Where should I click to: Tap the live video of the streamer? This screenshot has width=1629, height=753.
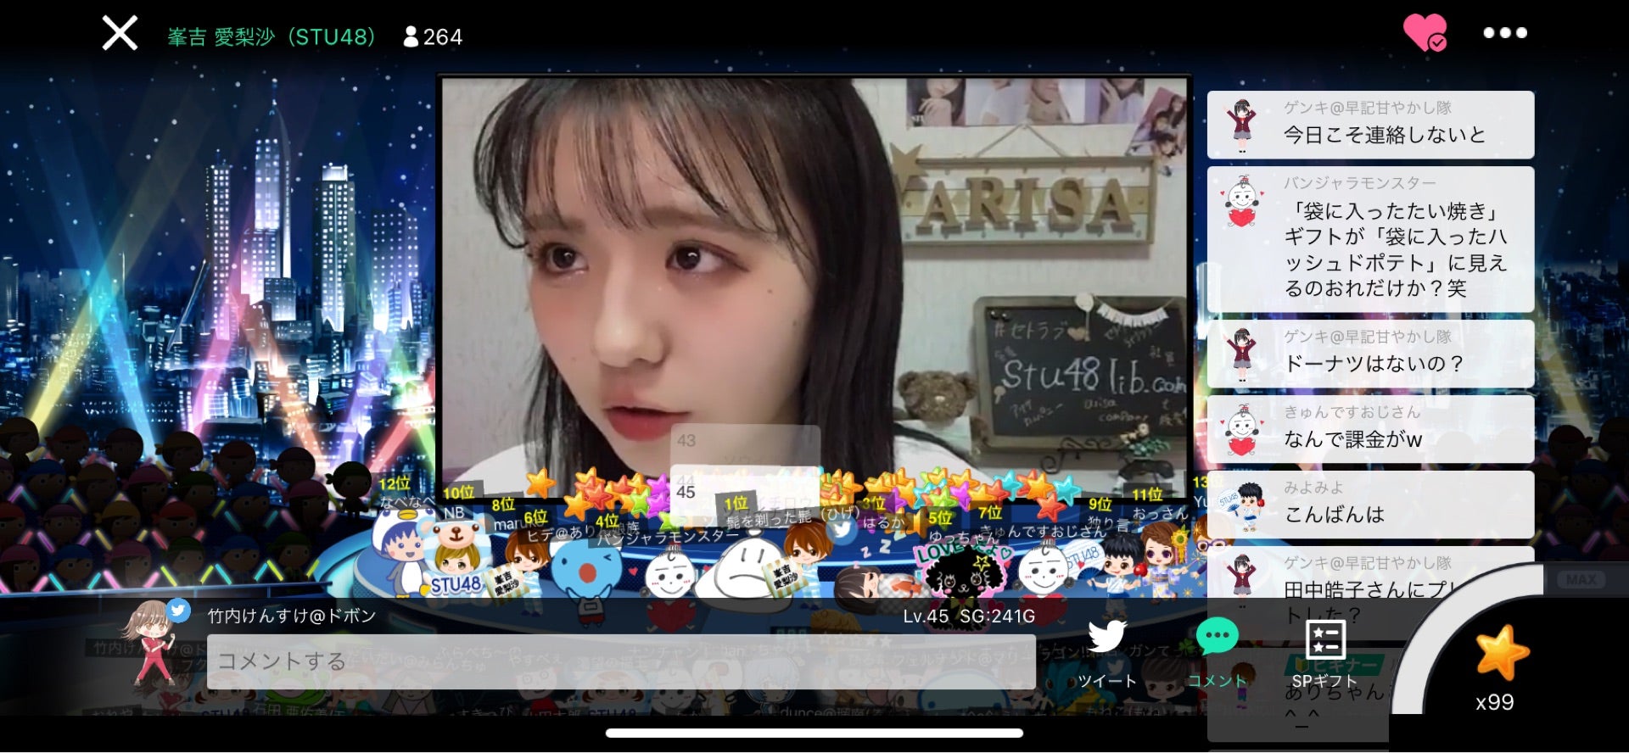pyautogui.click(x=813, y=287)
